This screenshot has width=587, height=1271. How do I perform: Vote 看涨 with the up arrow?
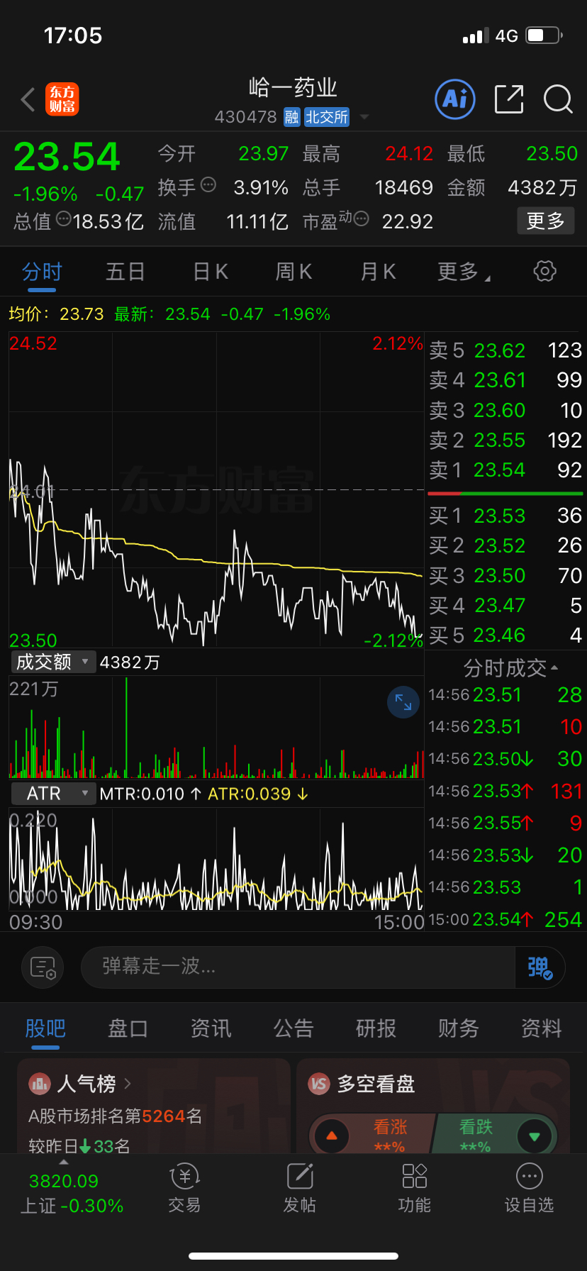pyautogui.click(x=331, y=1136)
